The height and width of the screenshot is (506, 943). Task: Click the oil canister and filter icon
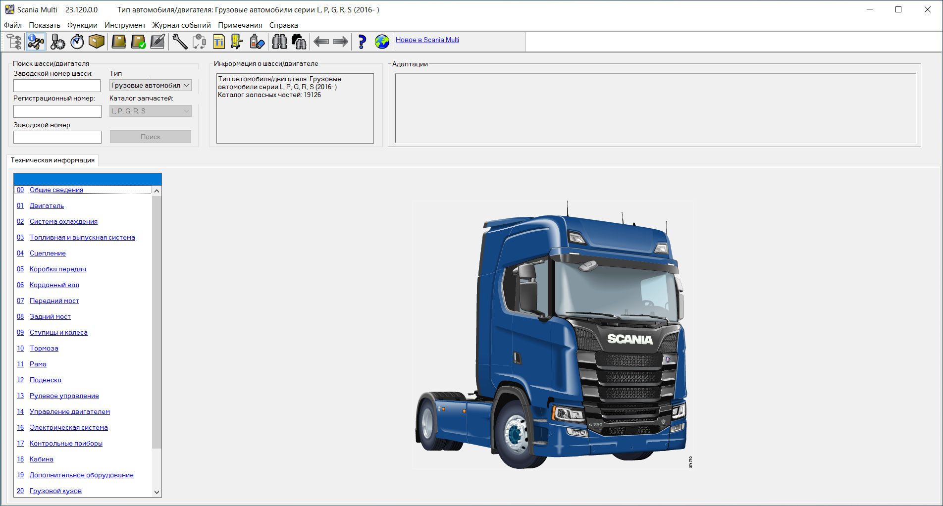click(257, 42)
